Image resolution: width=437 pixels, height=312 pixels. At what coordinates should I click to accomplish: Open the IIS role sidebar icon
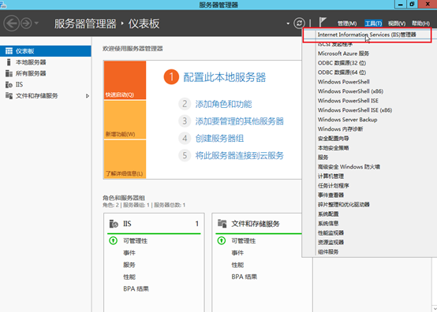coord(9,84)
